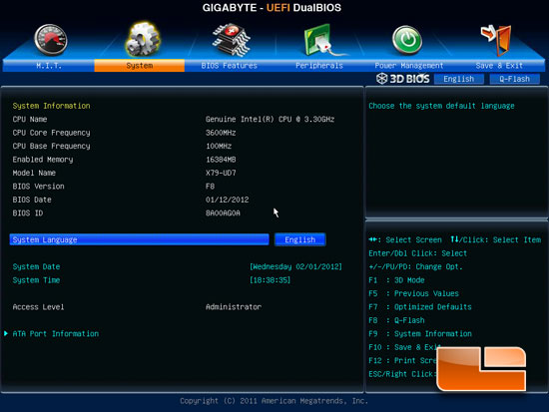
Task: Click the copyright American Megatrends text
Action: click(x=274, y=401)
